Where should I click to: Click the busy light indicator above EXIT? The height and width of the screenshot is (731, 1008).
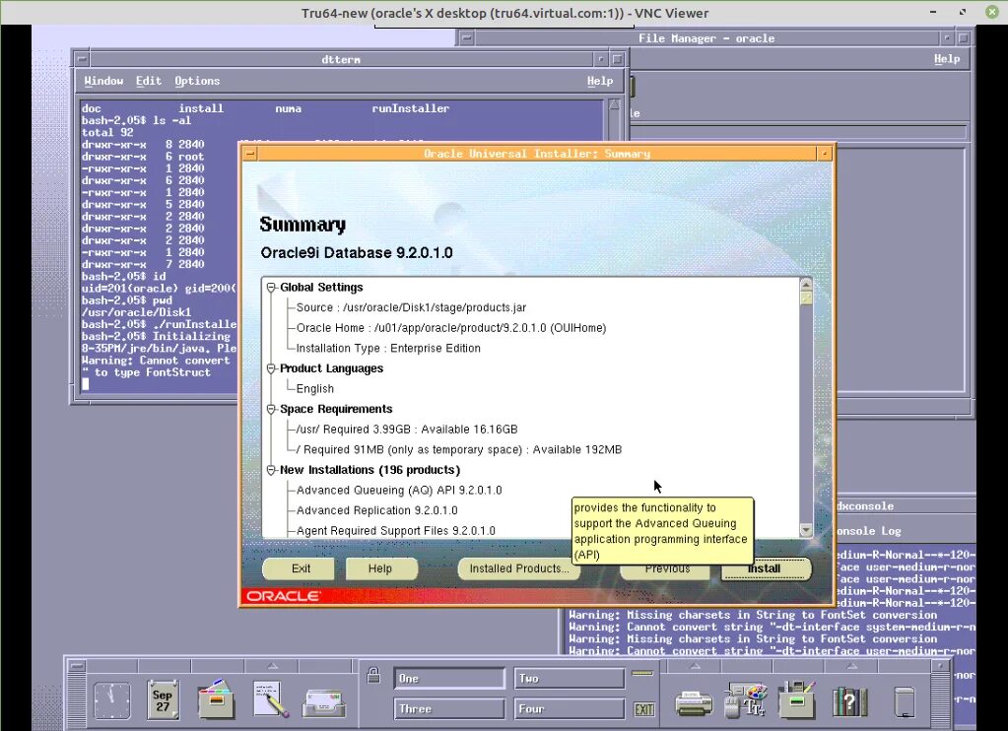(642, 673)
